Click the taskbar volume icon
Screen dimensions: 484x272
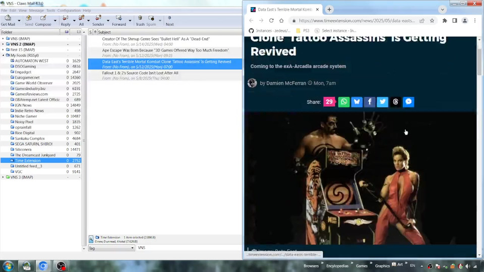[x=468, y=266]
